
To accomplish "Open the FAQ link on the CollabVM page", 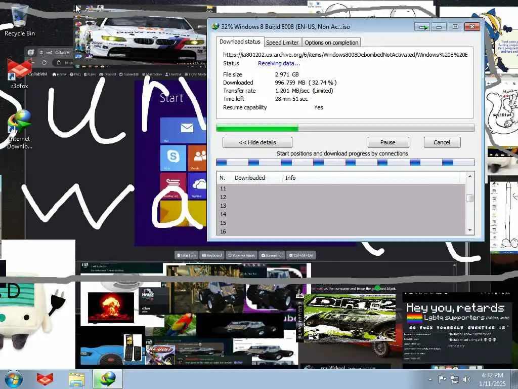I will coord(75,74).
